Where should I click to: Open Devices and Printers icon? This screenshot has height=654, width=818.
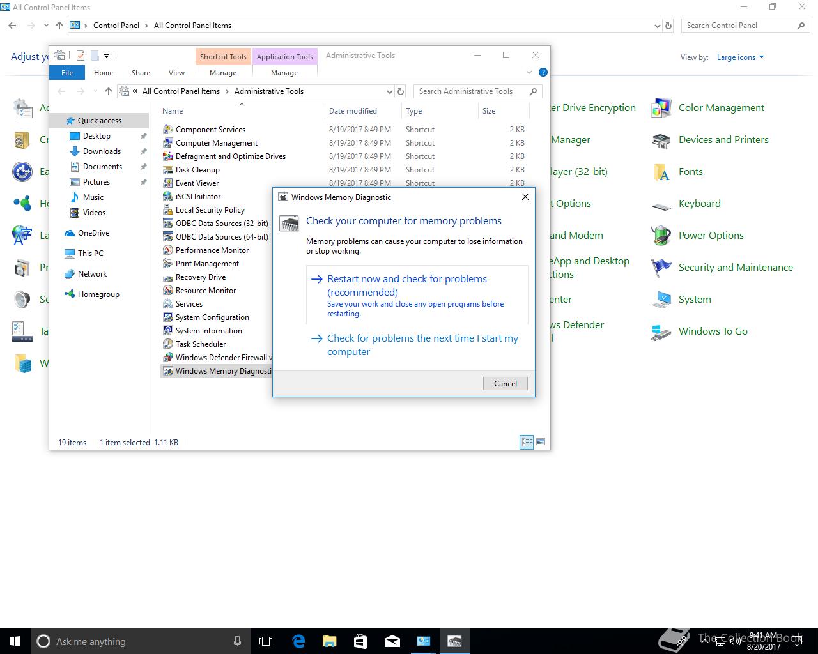pos(661,140)
